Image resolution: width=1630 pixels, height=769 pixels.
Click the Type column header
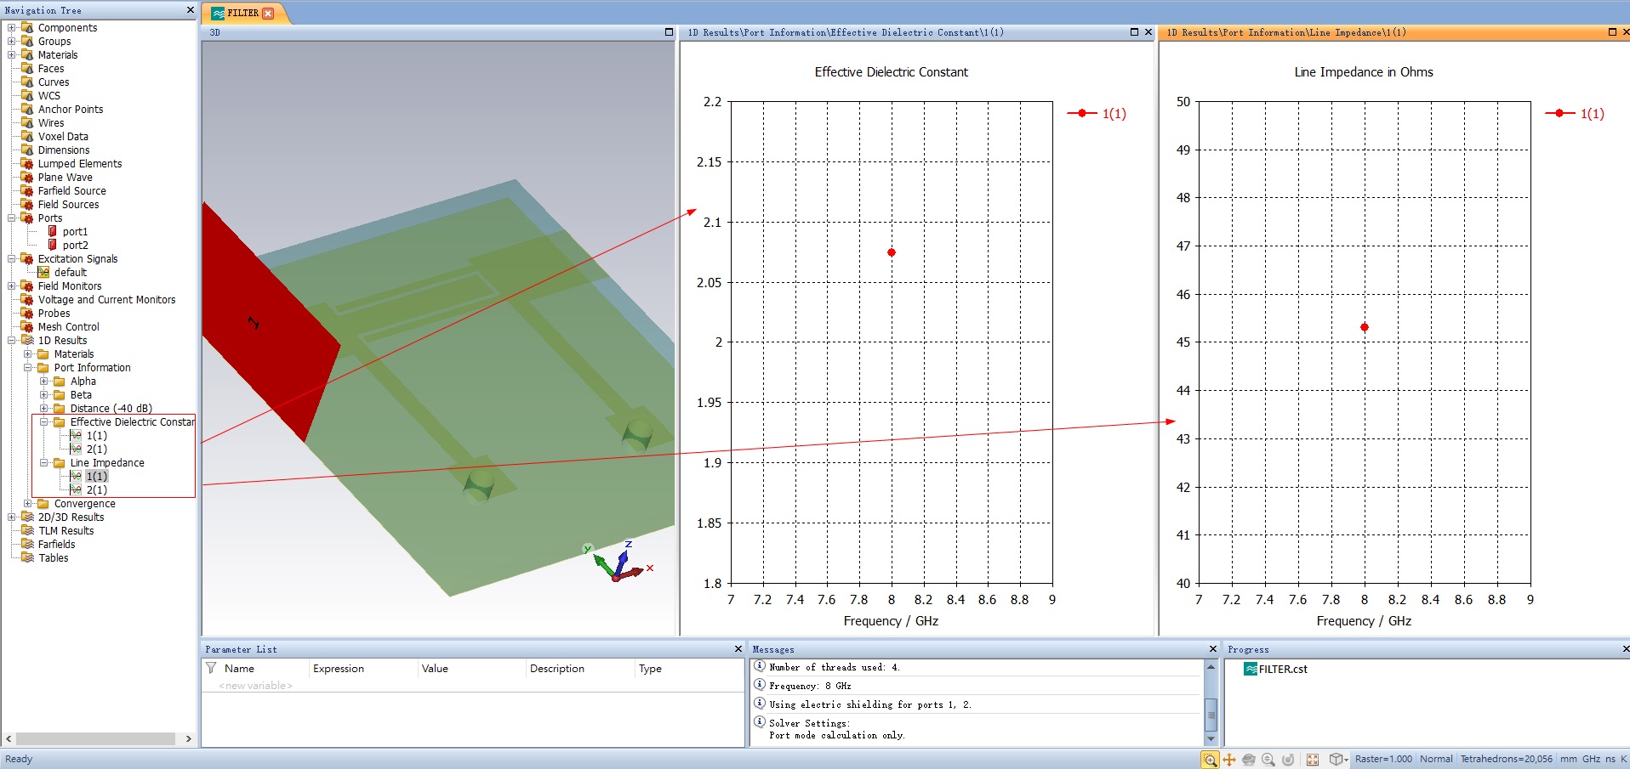coord(689,669)
